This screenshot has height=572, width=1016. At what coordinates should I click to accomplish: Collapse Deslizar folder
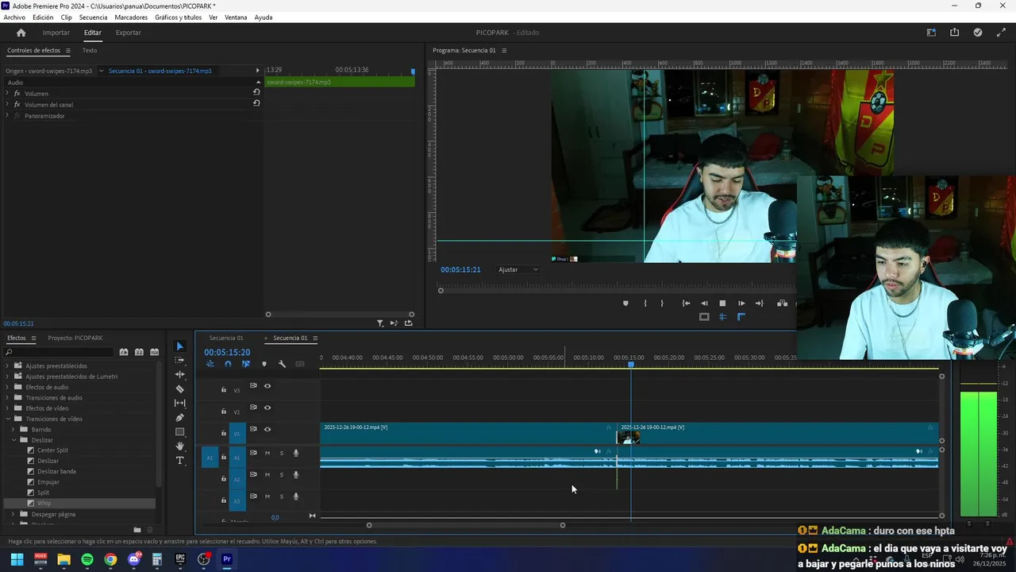tap(13, 439)
